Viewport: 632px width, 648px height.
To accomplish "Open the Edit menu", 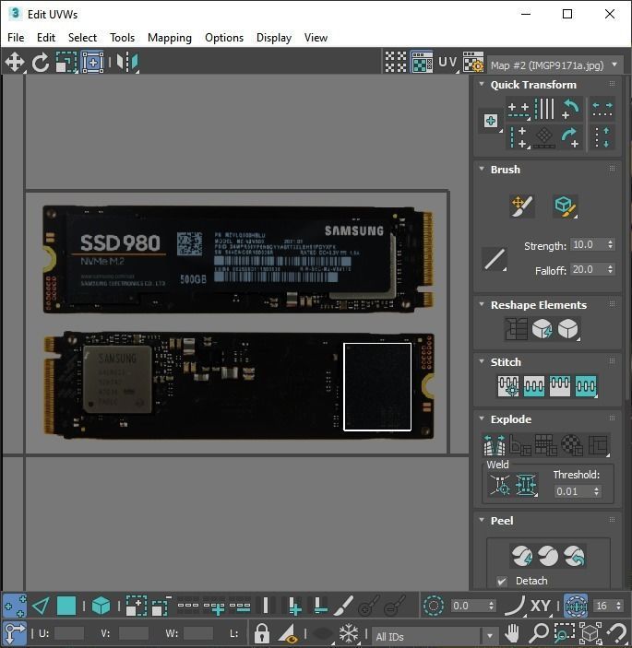I will click(x=46, y=38).
